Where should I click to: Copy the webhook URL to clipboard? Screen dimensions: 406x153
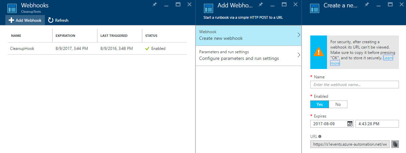point(395,144)
